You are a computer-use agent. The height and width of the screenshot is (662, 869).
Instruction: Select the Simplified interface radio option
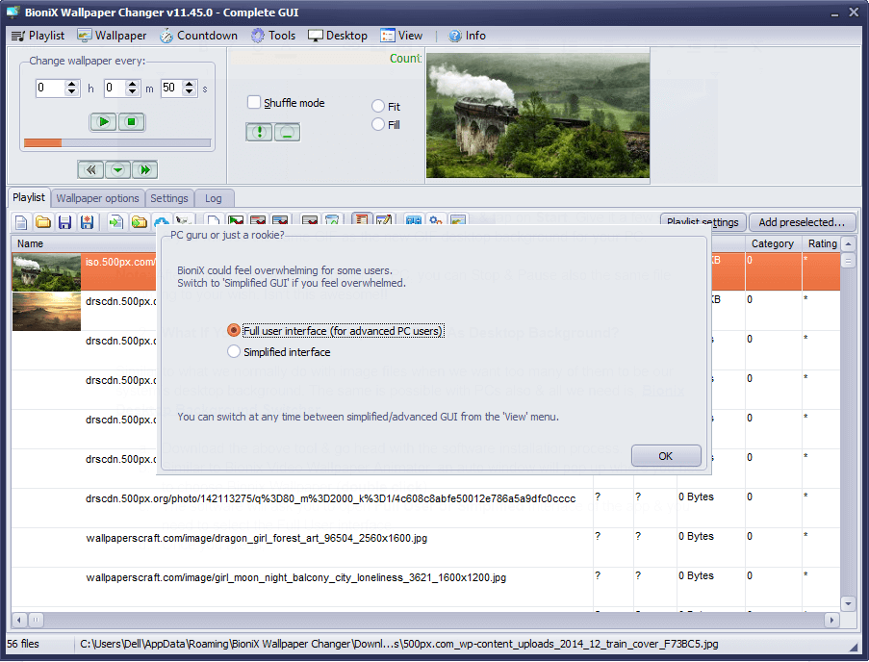[x=234, y=352]
